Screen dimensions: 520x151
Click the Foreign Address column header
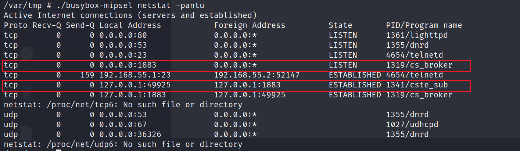250,25
